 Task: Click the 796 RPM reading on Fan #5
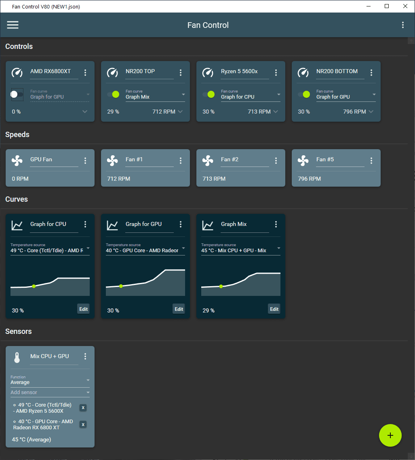pos(309,179)
